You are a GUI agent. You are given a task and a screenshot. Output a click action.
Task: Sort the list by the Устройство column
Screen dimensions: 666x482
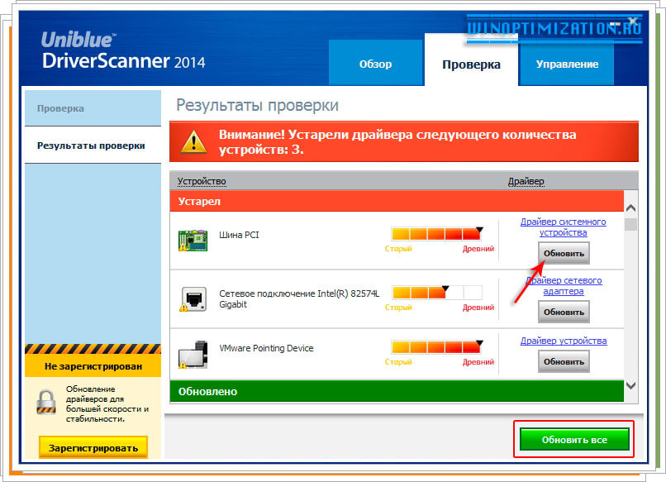point(201,180)
